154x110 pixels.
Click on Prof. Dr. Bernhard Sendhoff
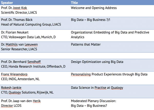pos(21,62)
